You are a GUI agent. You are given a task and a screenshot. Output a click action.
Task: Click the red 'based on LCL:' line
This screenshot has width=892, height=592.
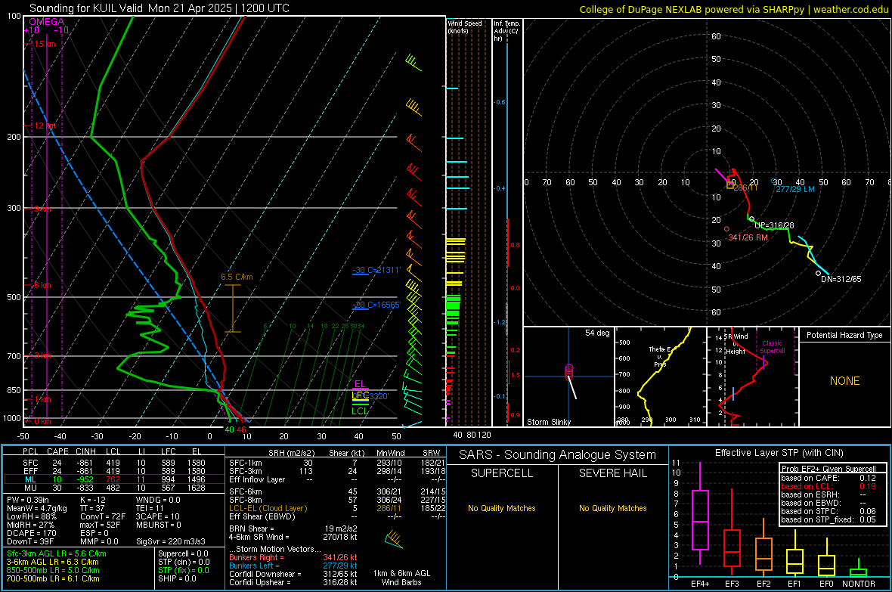(x=829, y=486)
